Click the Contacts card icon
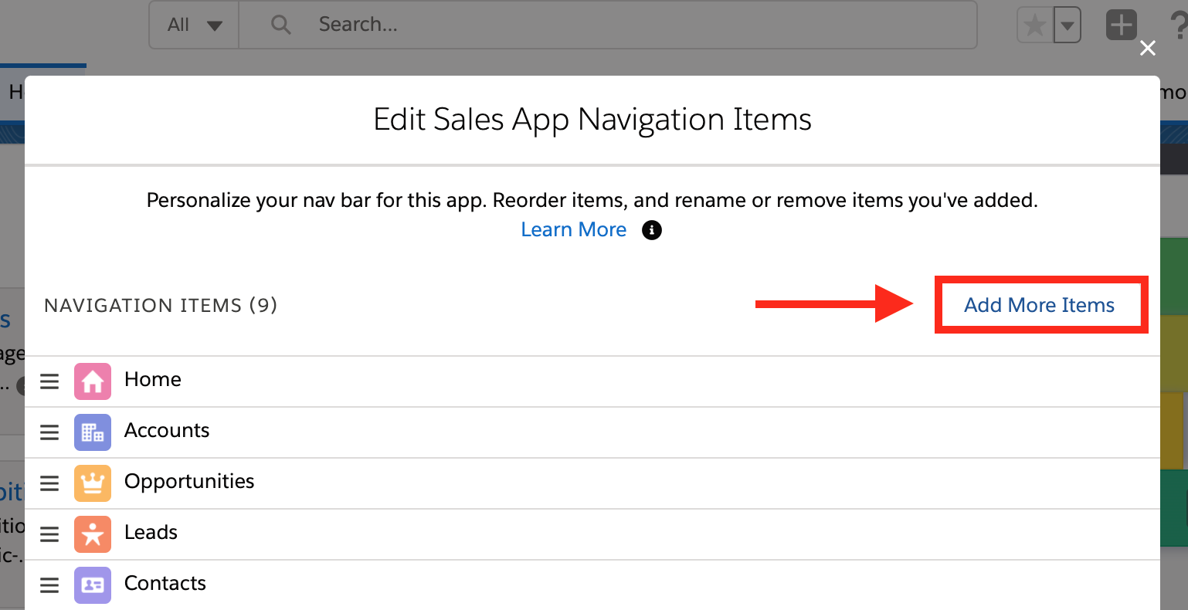The height and width of the screenshot is (610, 1188). 93,585
